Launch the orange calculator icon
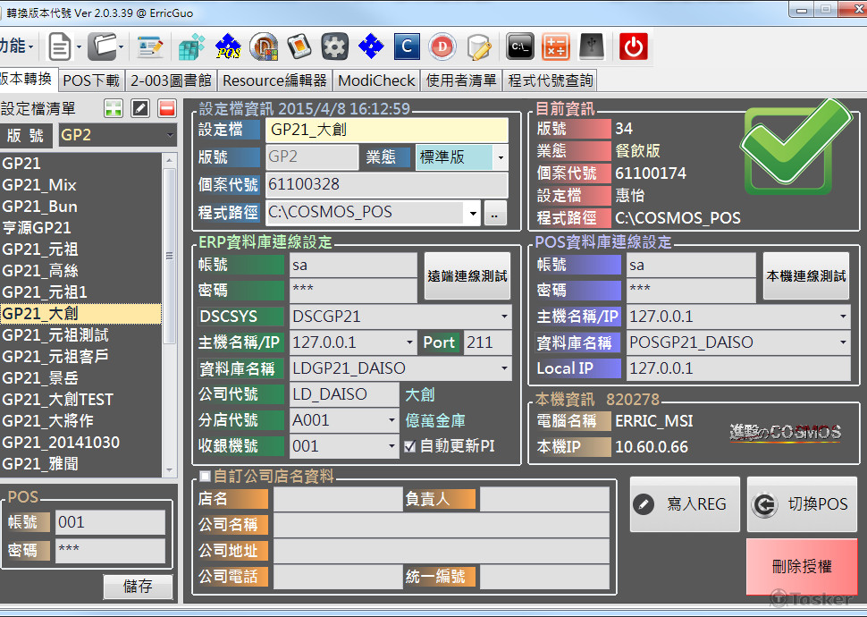Screen dimensions: 867x617 556,47
